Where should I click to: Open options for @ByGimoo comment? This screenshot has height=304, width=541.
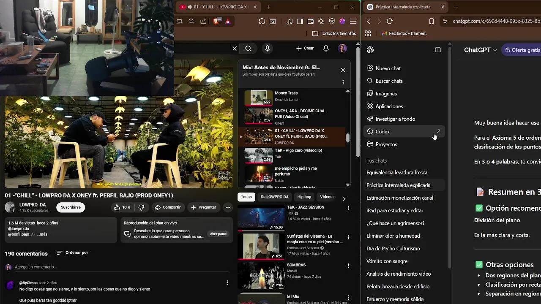point(227,283)
